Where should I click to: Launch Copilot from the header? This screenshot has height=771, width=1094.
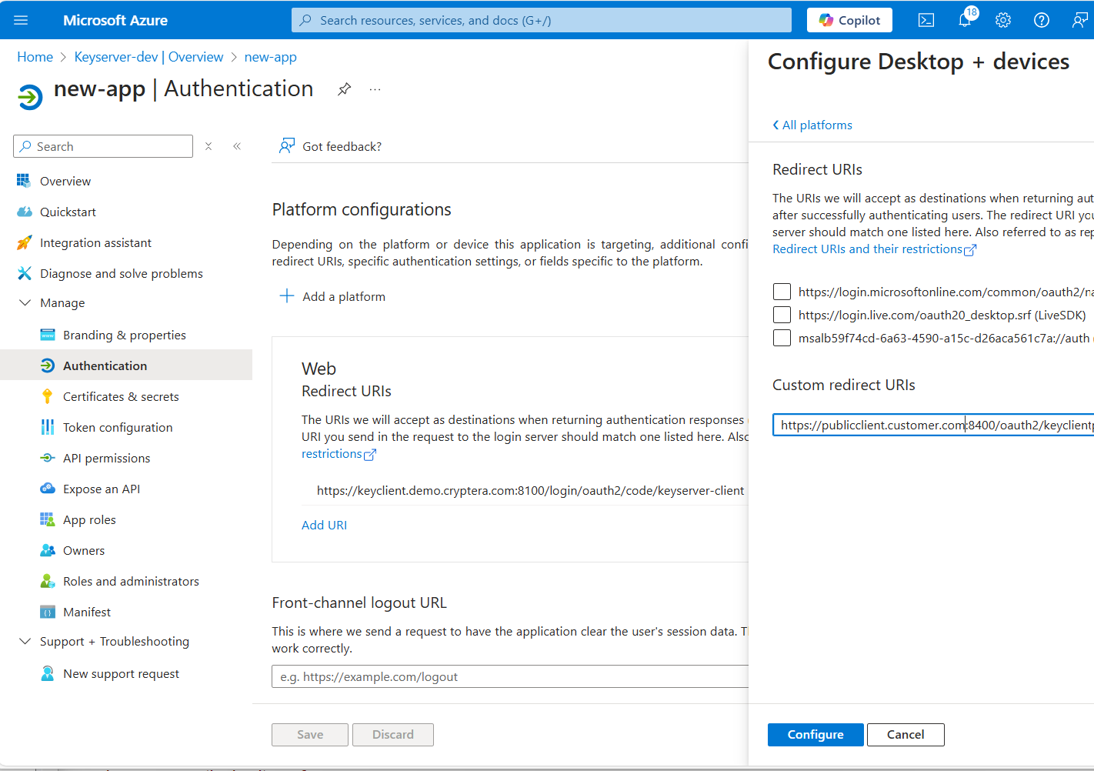(849, 20)
